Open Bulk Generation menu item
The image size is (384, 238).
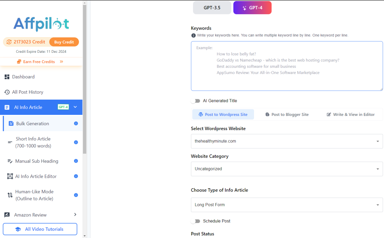[x=43, y=123]
